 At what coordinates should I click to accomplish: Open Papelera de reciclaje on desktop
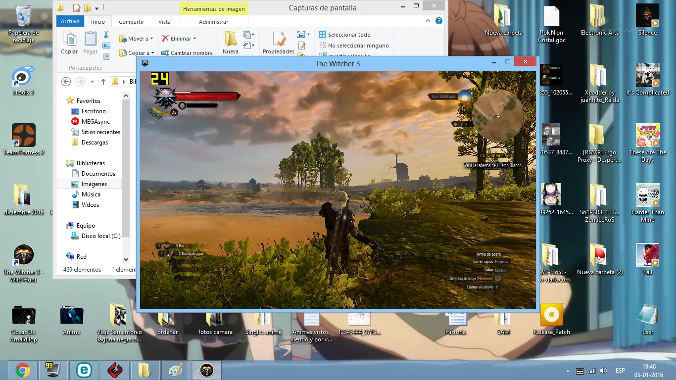pos(23,24)
